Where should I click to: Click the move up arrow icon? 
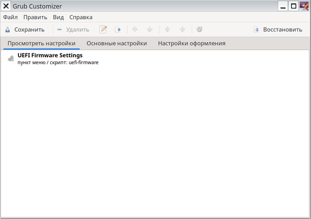[135, 30]
